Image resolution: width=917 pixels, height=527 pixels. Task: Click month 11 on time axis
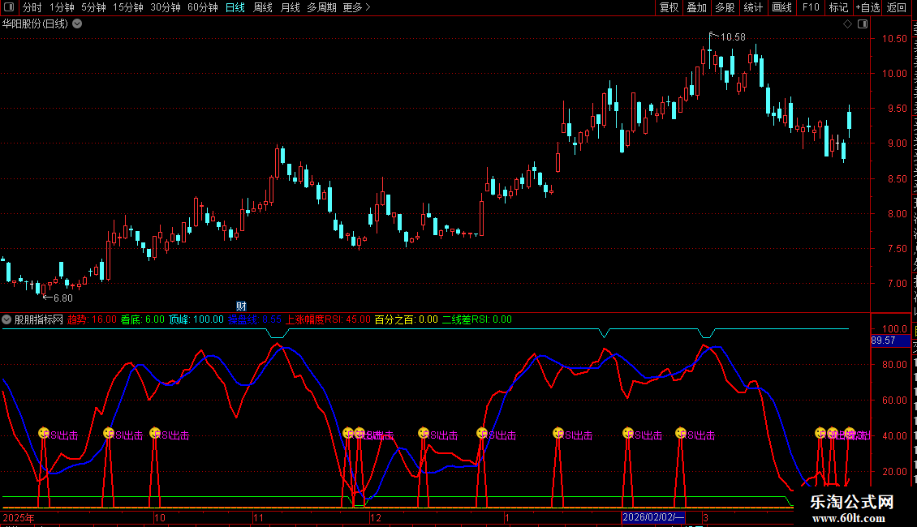259,517
